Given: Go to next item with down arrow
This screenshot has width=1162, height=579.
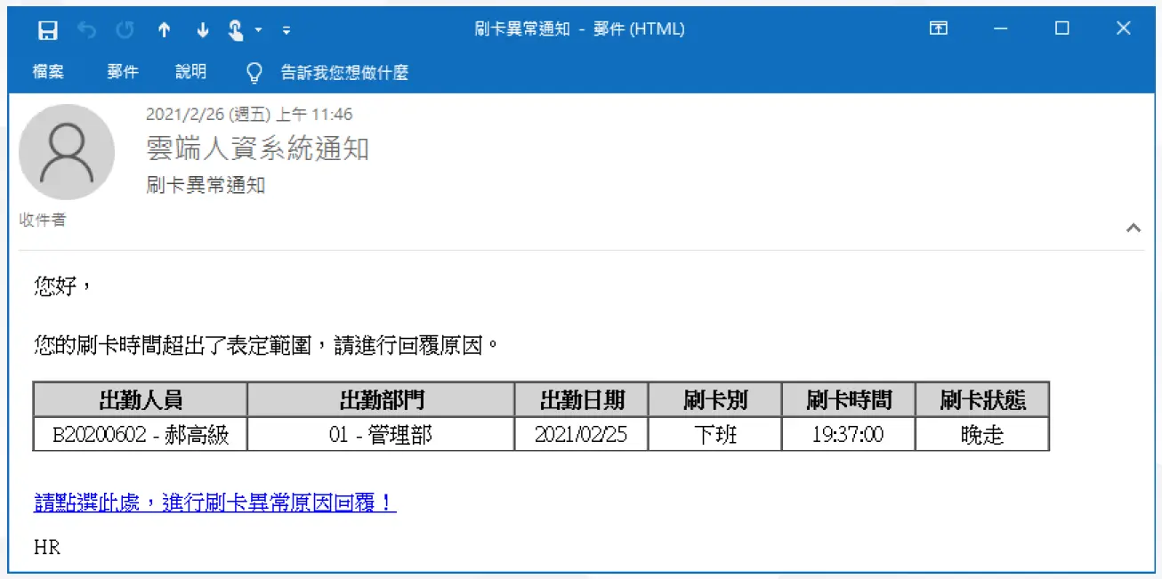Looking at the screenshot, I should [203, 29].
